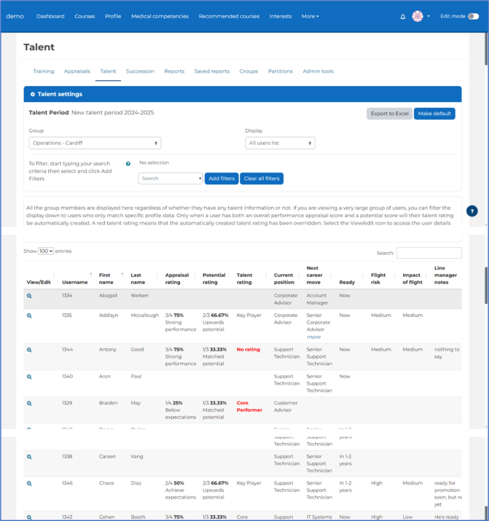Open Interests in navbar
489x521 pixels.
click(x=280, y=17)
